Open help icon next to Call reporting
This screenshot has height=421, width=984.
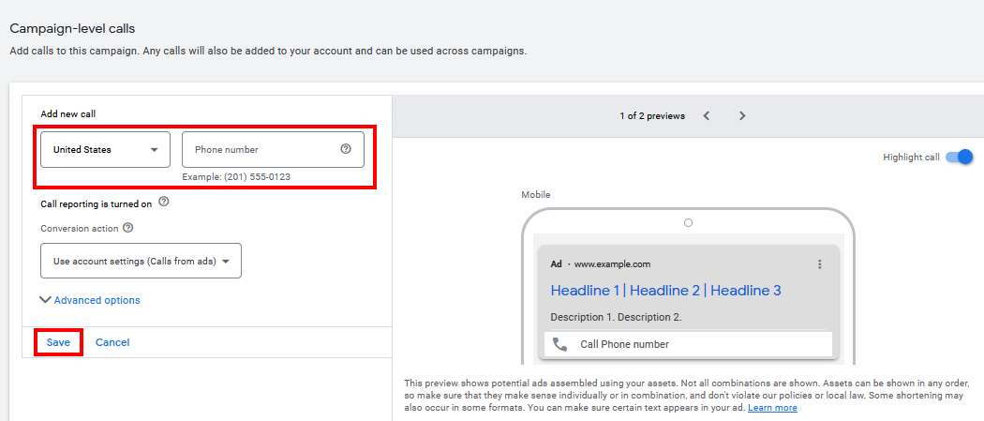pyautogui.click(x=164, y=202)
